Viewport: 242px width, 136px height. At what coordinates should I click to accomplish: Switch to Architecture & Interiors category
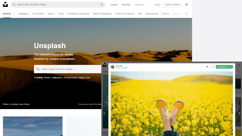pyautogui.click(x=78, y=13)
